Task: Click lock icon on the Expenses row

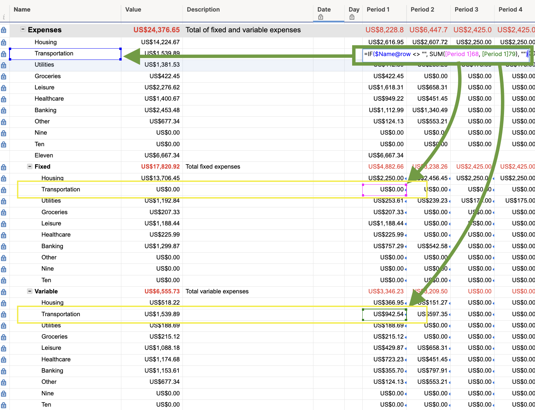Action: (3, 30)
